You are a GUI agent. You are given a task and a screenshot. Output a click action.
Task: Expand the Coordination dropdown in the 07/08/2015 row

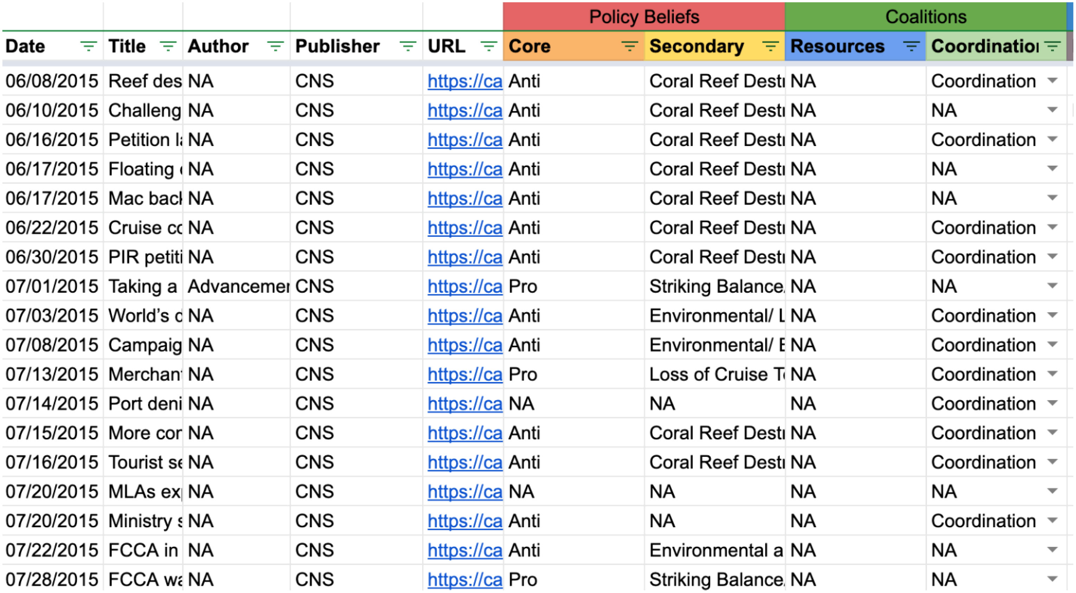pos(1052,345)
